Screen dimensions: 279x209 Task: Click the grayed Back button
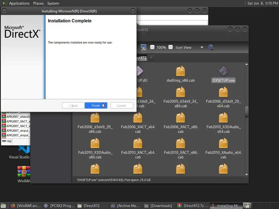tap(73, 105)
